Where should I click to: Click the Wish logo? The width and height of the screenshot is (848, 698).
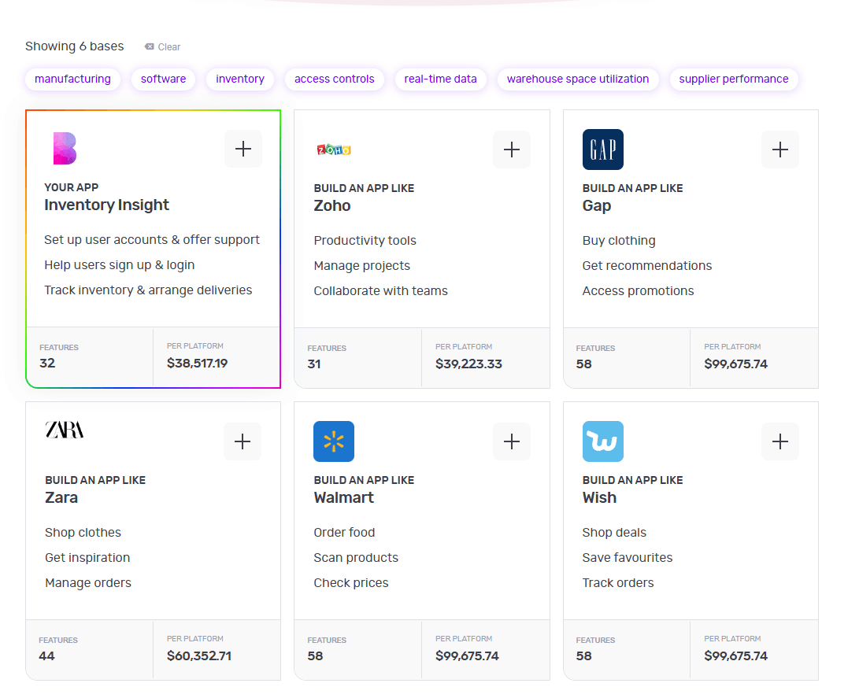[x=603, y=441]
